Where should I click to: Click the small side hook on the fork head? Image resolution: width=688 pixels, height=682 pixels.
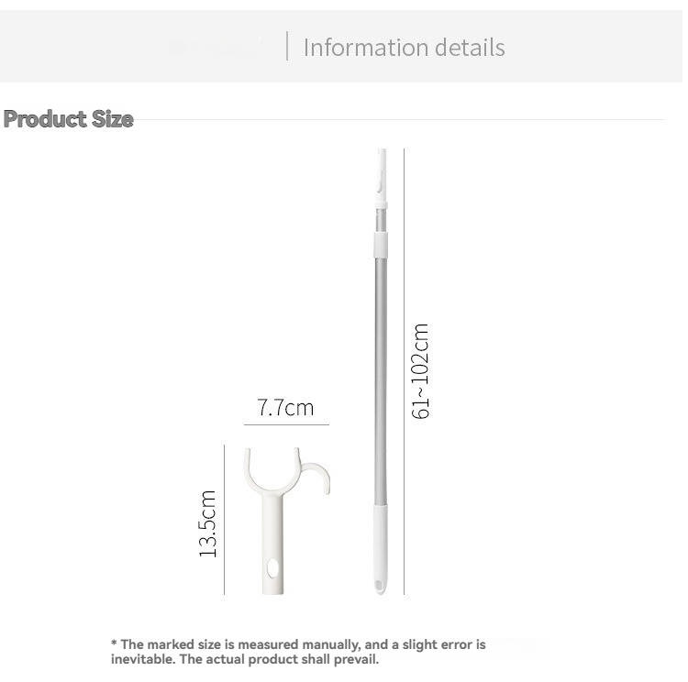click(x=321, y=477)
